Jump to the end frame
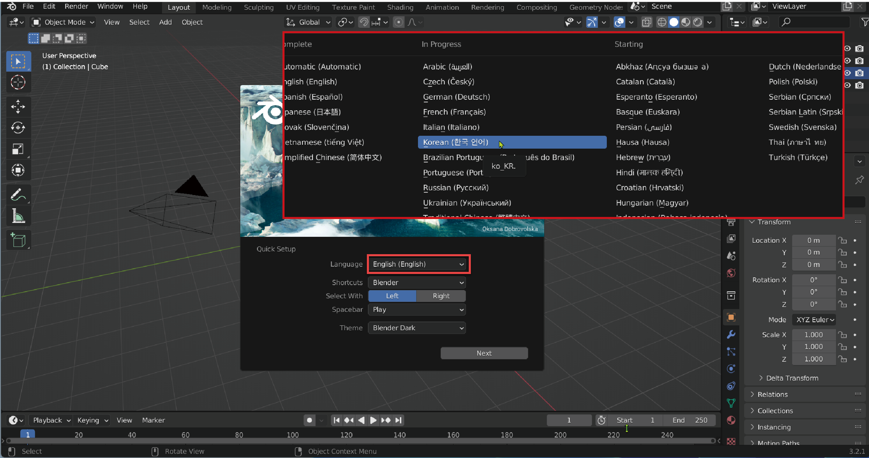 (399, 420)
